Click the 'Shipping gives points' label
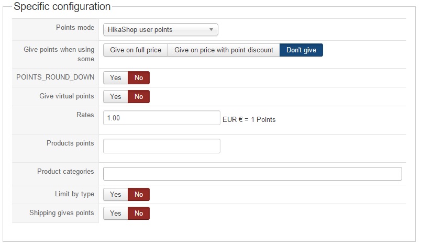 click(x=62, y=213)
